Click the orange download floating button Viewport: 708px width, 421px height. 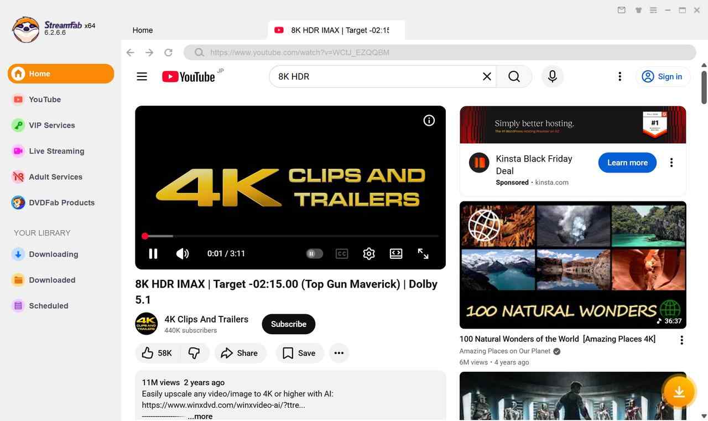(x=679, y=392)
